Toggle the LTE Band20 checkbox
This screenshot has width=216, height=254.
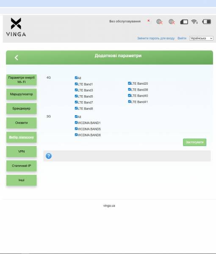(129, 83)
